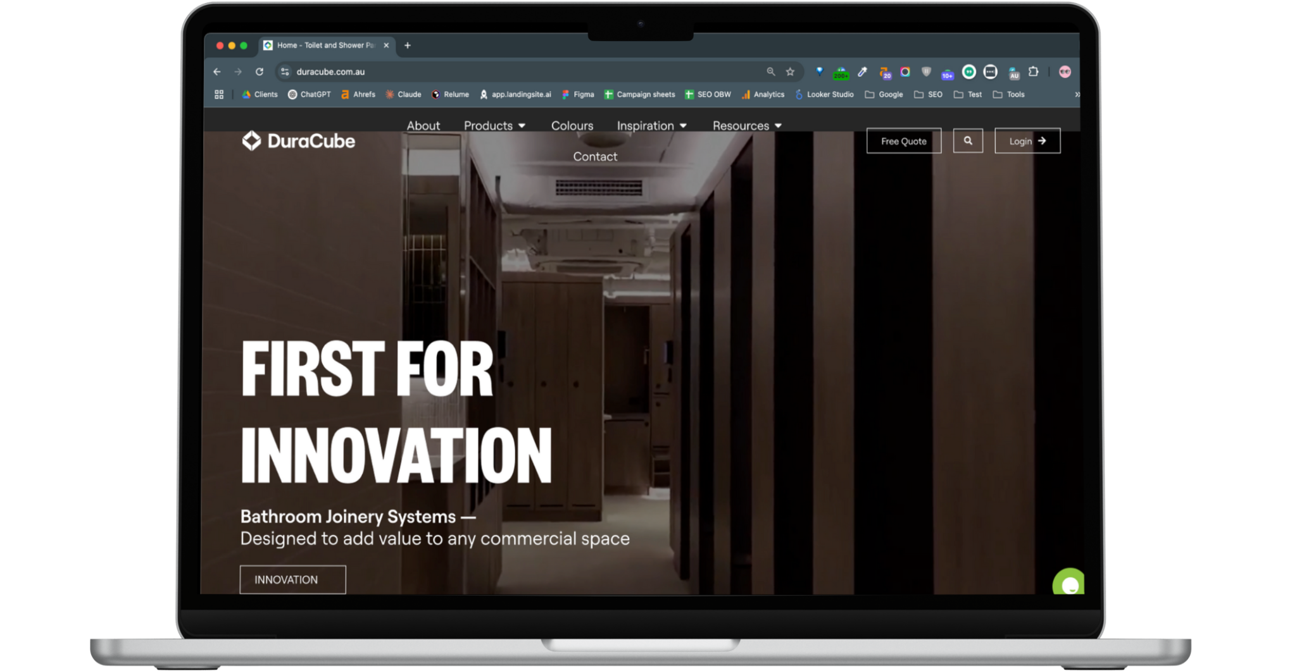The image size is (1297, 671).
Task: Open the Colours nav item
Action: coord(572,126)
